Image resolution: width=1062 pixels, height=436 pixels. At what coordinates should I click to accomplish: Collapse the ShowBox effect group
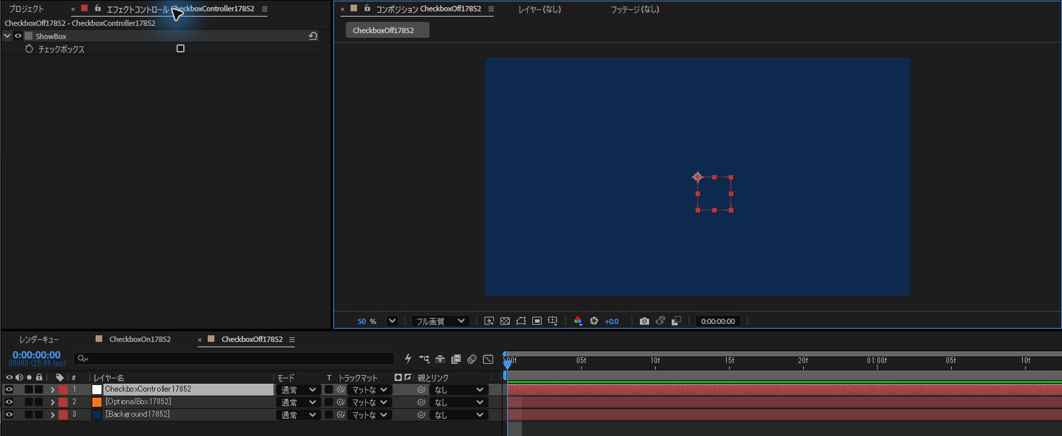[x=7, y=36]
